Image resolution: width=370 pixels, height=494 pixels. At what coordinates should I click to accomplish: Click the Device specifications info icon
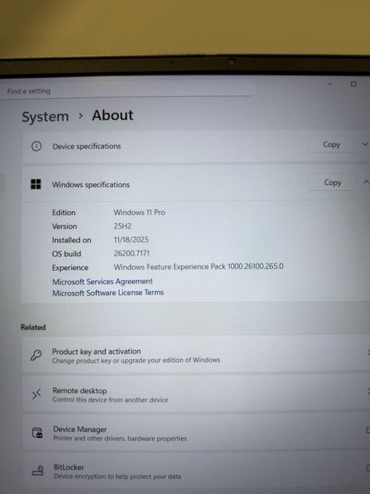click(x=37, y=146)
